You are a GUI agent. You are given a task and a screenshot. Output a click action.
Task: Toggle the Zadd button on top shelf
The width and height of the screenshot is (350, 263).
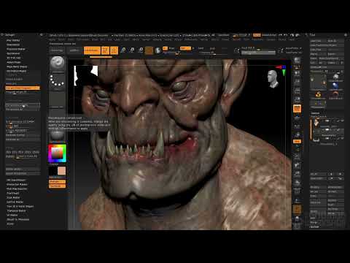(x=201, y=48)
